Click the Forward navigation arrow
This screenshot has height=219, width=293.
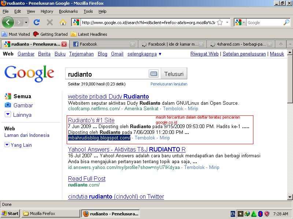[19, 23]
